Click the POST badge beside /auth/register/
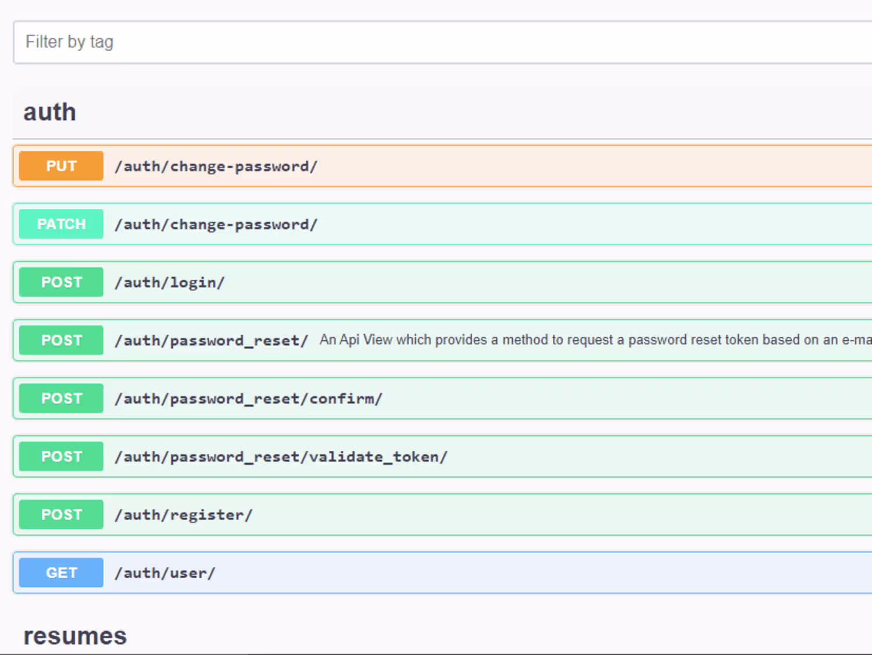 click(61, 515)
